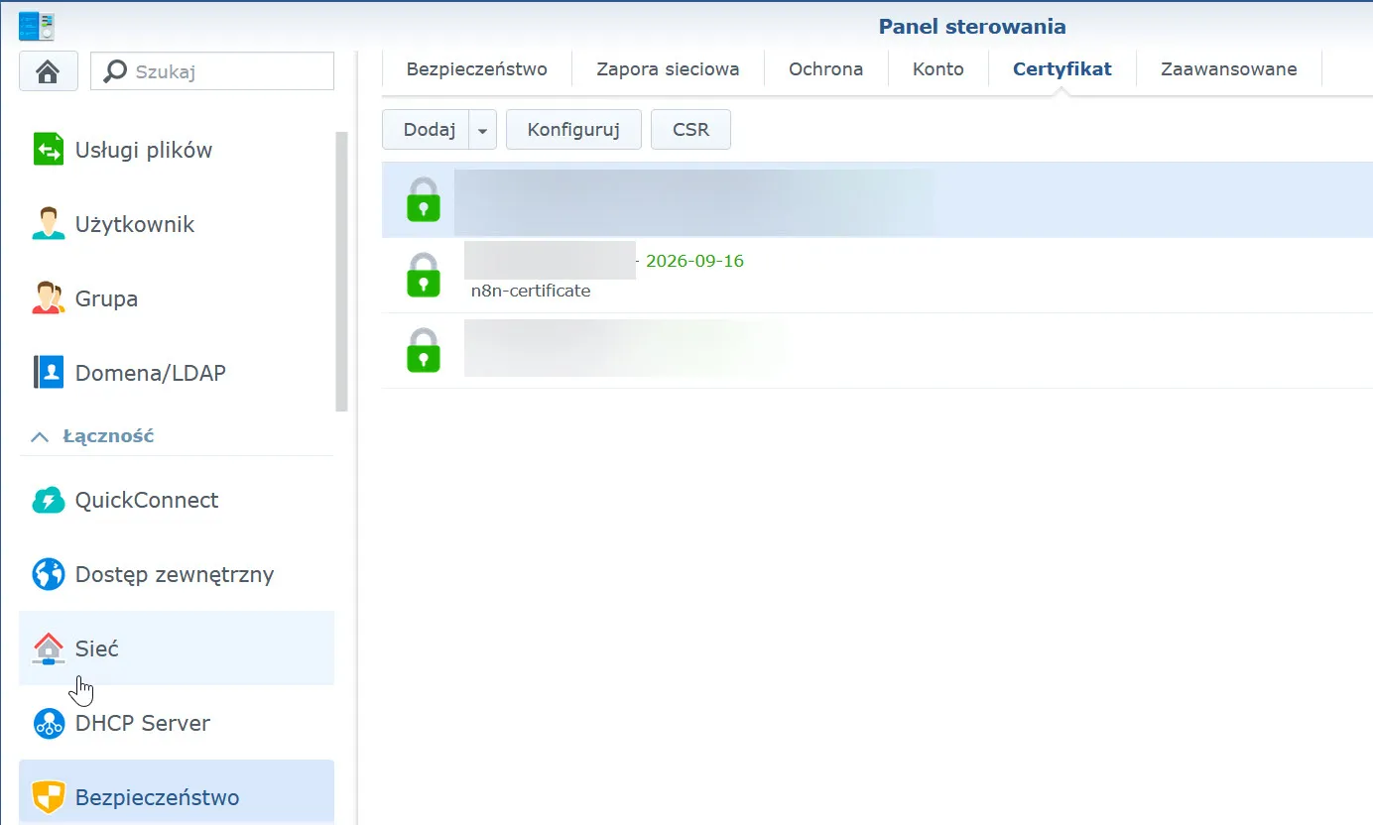1373x825 pixels.
Task: Click the sidebar vertical scrollbar
Action: click(x=342, y=271)
